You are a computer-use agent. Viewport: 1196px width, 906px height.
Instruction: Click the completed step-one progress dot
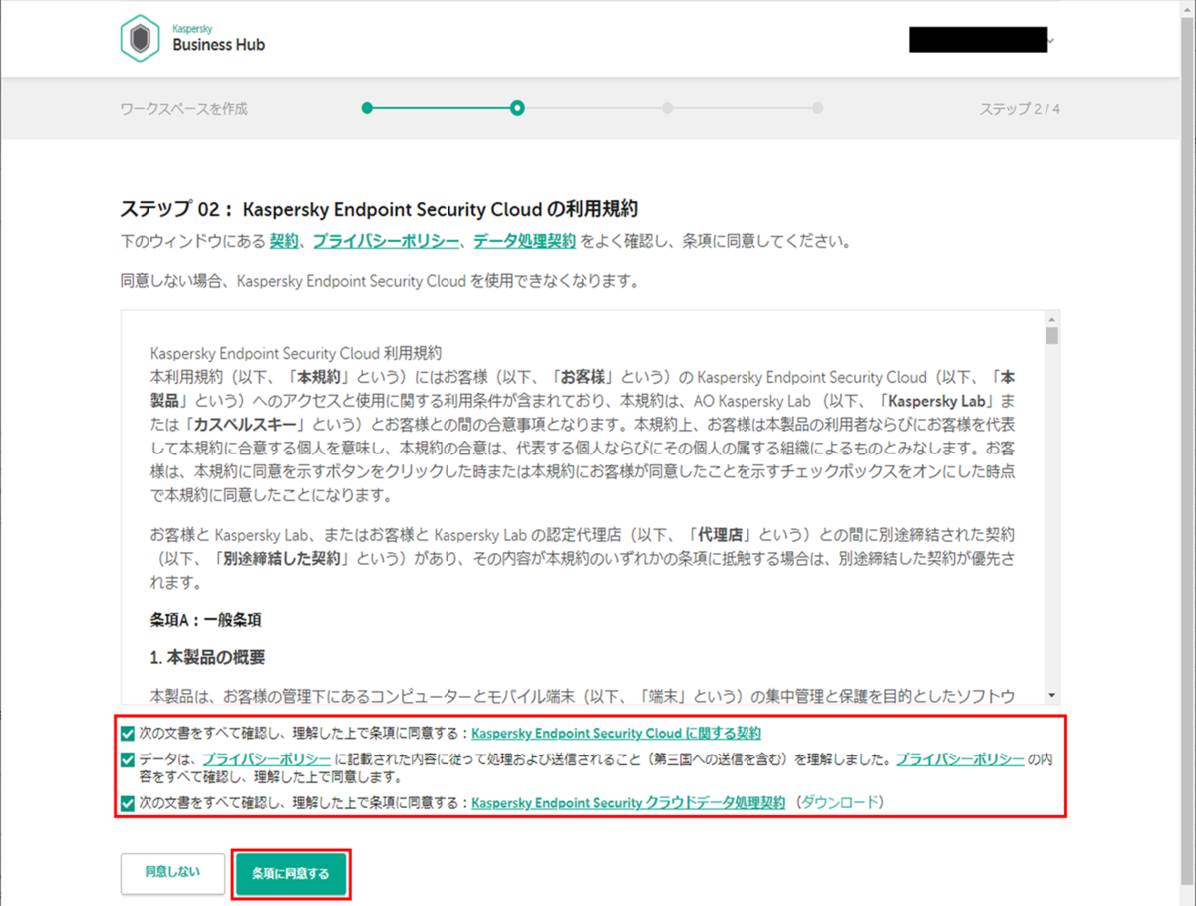point(368,108)
